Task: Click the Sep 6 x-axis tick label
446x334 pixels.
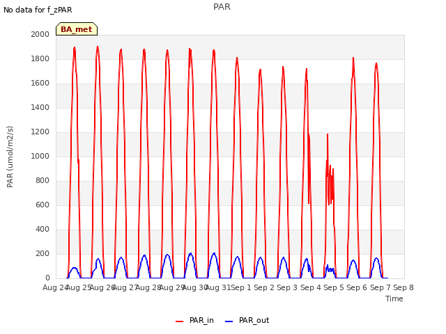Action: [x=357, y=287]
